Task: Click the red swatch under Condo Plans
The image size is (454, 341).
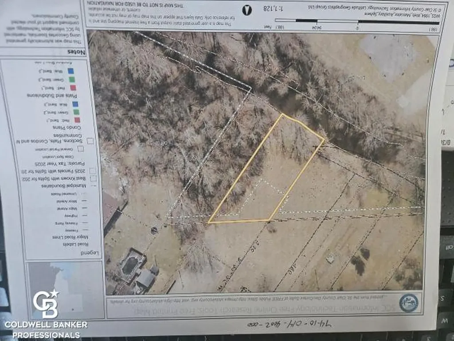Action: pyautogui.click(x=77, y=120)
